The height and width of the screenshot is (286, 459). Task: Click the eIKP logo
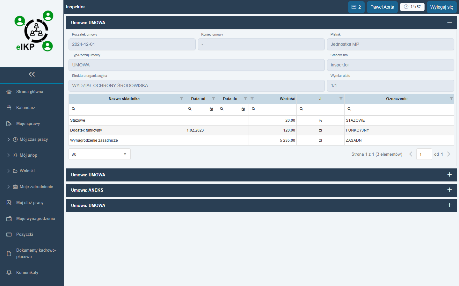click(x=34, y=31)
